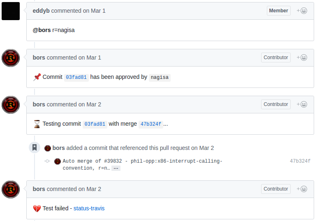This screenshot has height=221, width=317.
Task: Open the status-travis link
Action: [89, 209]
